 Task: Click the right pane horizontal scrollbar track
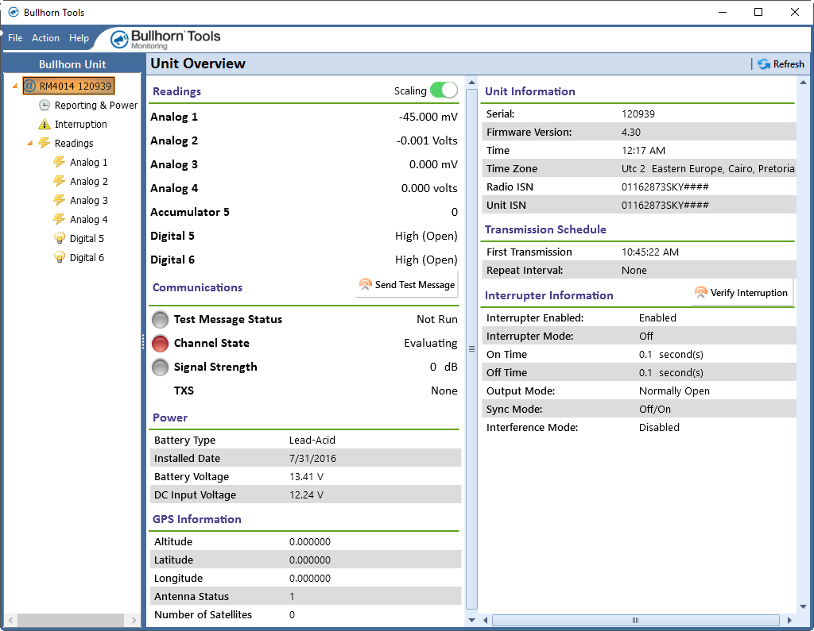click(x=636, y=620)
